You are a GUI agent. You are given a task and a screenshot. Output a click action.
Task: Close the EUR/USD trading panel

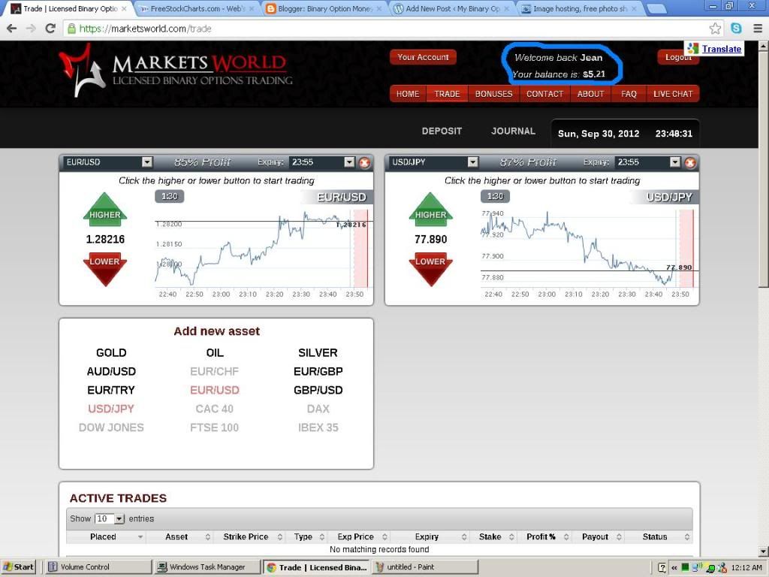point(364,162)
